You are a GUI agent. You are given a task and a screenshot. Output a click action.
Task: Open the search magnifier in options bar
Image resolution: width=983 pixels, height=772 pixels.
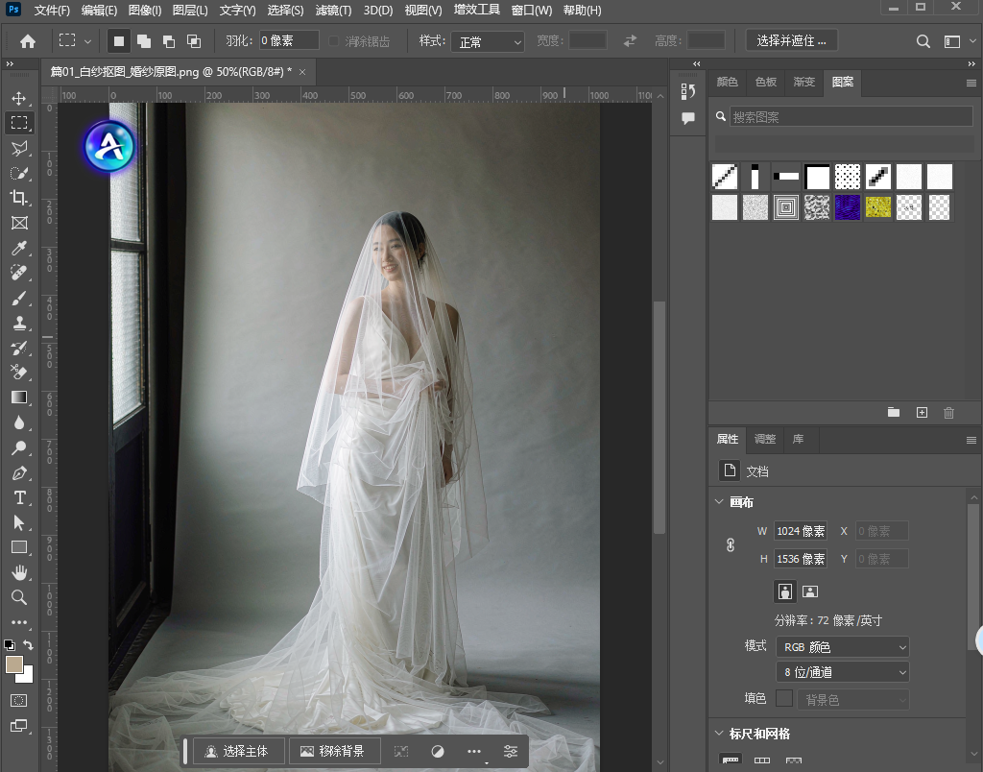(923, 41)
